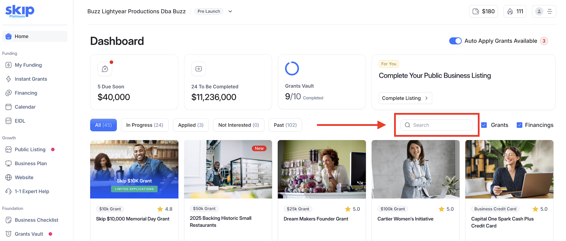Image resolution: width=566 pixels, height=241 pixels.
Task: Click the Instant Grants lightning icon
Action: point(9,79)
